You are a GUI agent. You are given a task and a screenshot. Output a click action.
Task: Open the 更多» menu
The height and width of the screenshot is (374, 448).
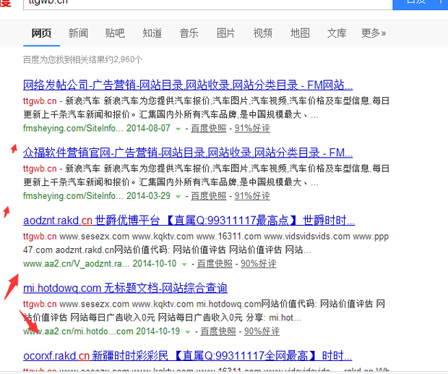tap(374, 33)
